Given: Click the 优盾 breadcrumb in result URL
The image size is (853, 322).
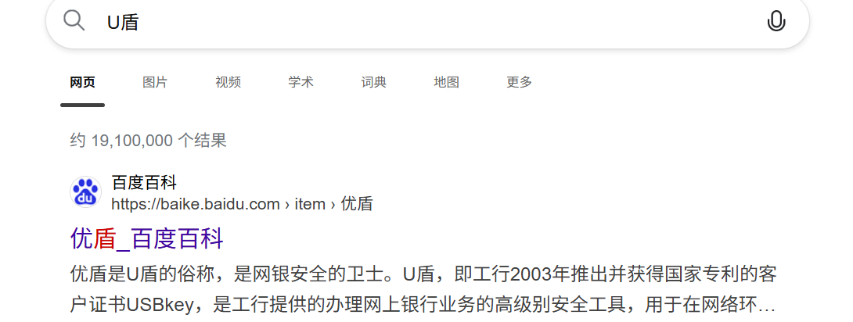Looking at the screenshot, I should pyautogui.click(x=357, y=204).
